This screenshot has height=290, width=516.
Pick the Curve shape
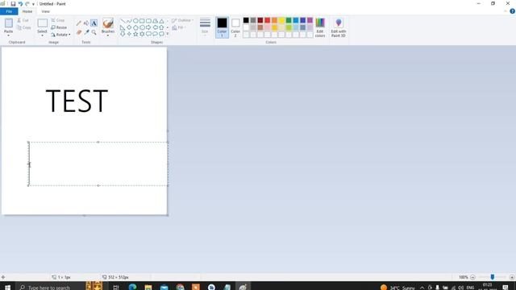[x=129, y=21]
